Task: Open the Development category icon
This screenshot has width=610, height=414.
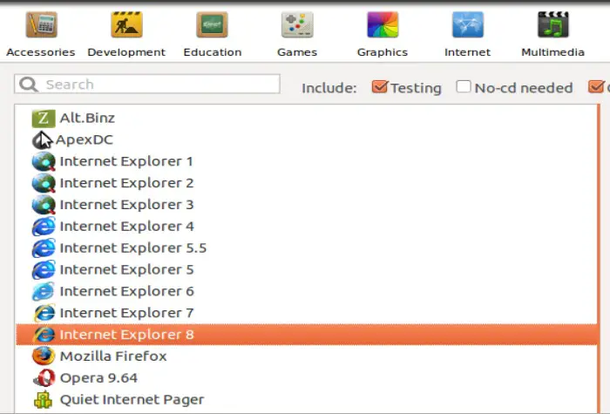Action: tap(126, 24)
